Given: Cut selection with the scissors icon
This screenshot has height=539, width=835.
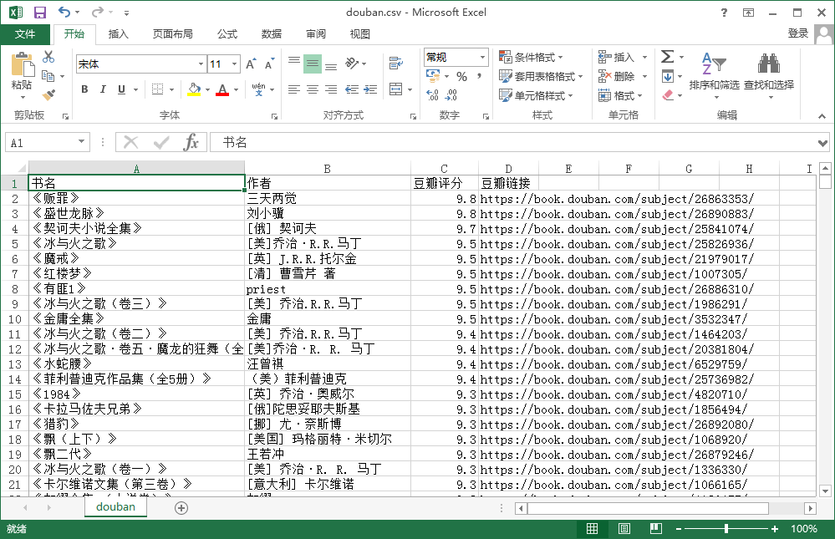Looking at the screenshot, I should (48, 57).
